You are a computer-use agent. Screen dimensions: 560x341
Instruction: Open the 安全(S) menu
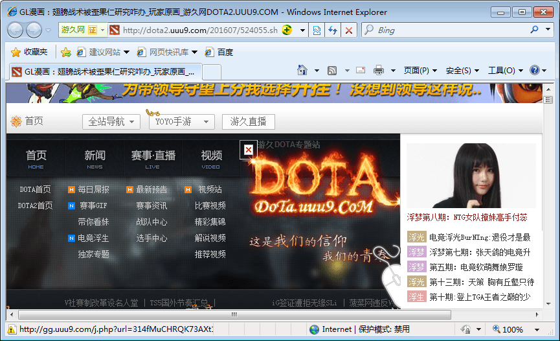(462, 71)
